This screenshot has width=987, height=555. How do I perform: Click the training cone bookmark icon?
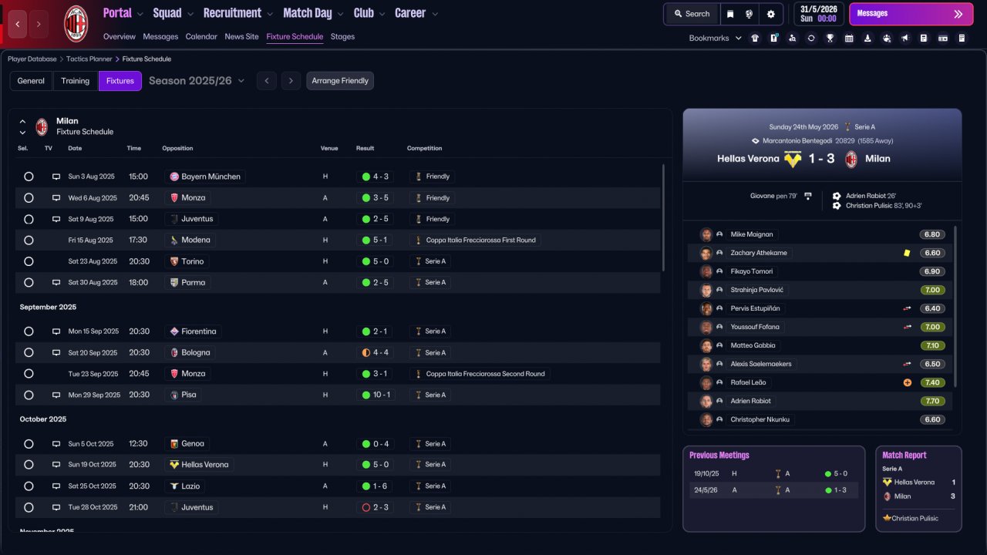867,38
